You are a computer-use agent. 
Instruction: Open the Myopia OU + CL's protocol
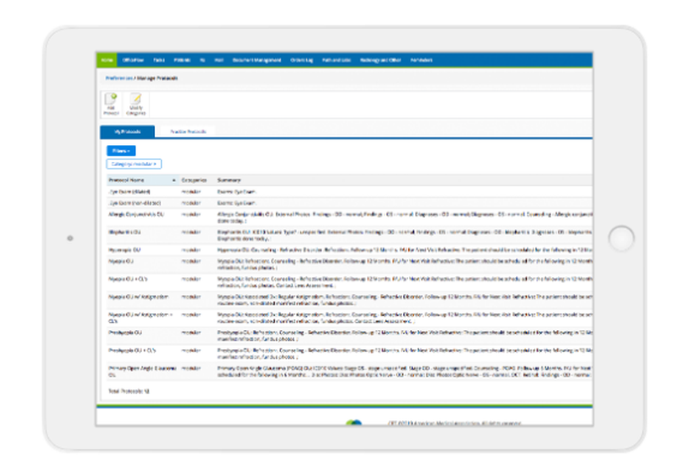click(128, 279)
